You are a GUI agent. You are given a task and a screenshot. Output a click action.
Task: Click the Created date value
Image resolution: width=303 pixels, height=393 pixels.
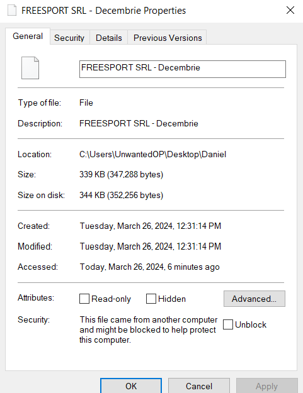tap(150, 226)
